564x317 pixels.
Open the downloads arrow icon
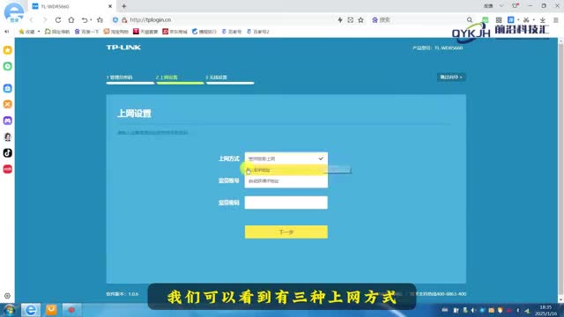pos(543,20)
